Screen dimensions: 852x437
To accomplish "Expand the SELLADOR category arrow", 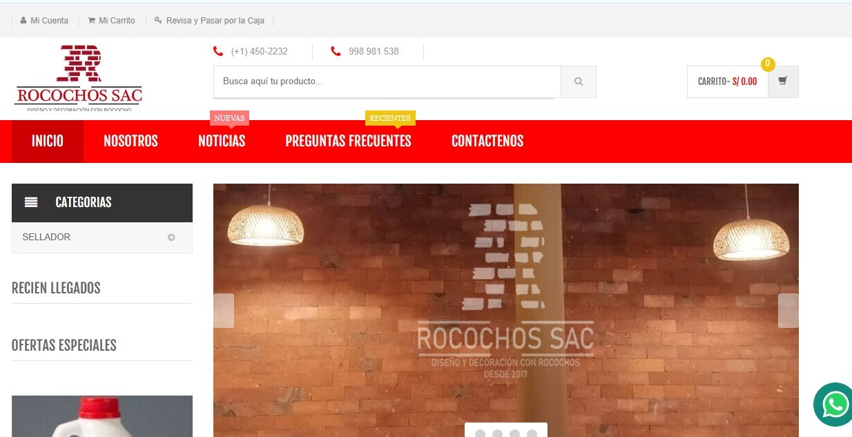I will pyautogui.click(x=171, y=237).
